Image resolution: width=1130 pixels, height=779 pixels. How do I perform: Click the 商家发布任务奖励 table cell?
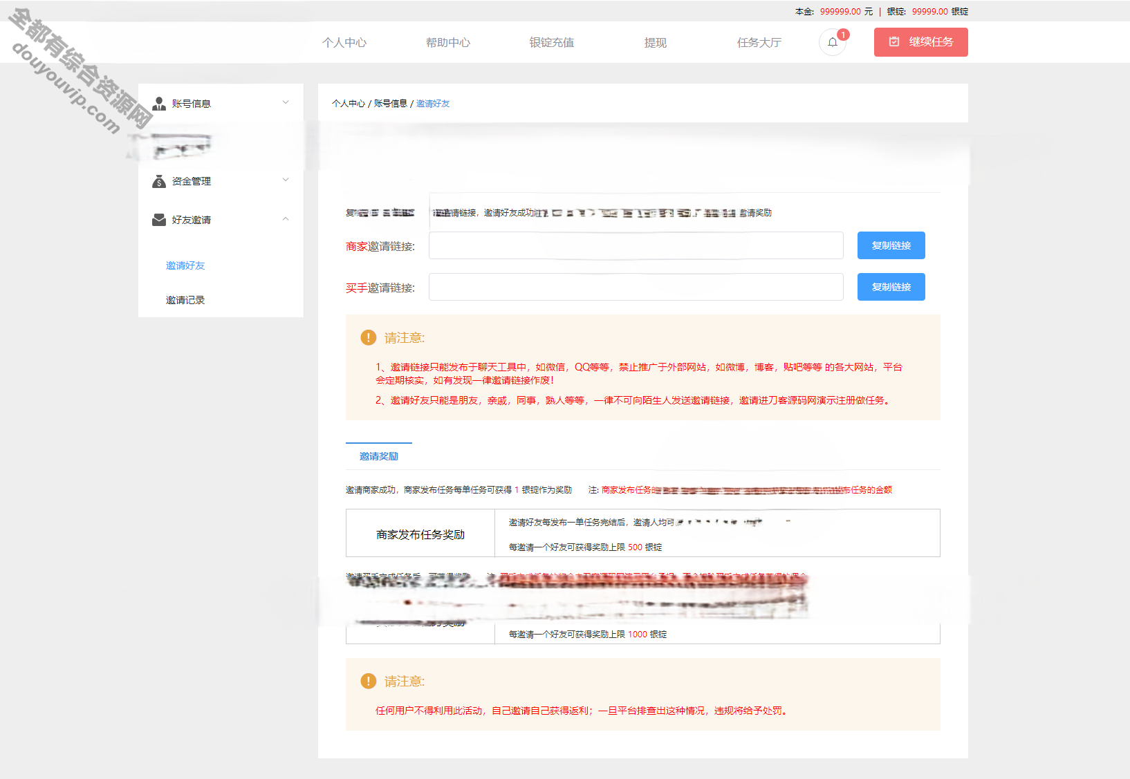coord(420,534)
